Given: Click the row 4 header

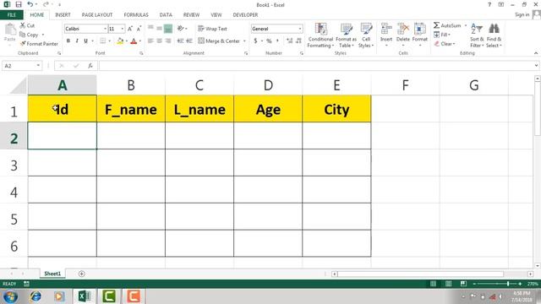Looking at the screenshot, I should [14, 193].
